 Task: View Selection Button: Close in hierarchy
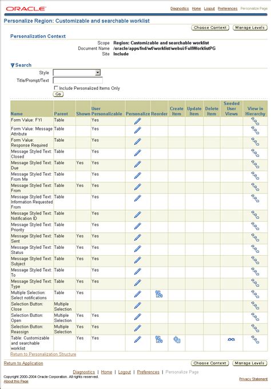[x=255, y=305]
